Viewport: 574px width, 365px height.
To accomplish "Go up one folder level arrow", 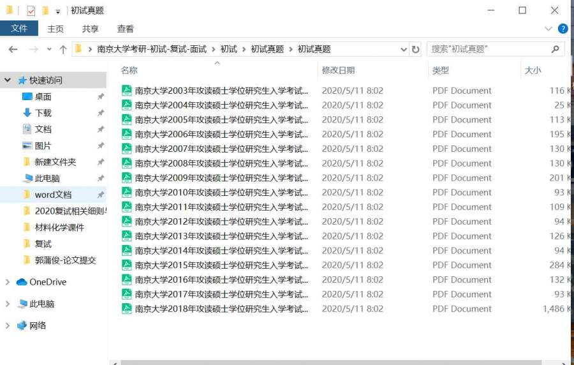I will point(63,49).
